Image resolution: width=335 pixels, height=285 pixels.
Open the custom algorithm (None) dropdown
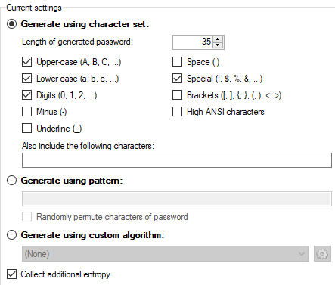165,254
